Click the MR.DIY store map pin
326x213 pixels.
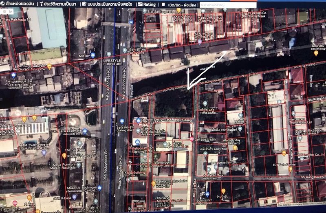93,55
